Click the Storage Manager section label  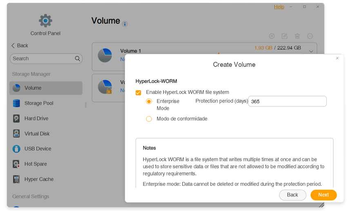[x=31, y=74]
